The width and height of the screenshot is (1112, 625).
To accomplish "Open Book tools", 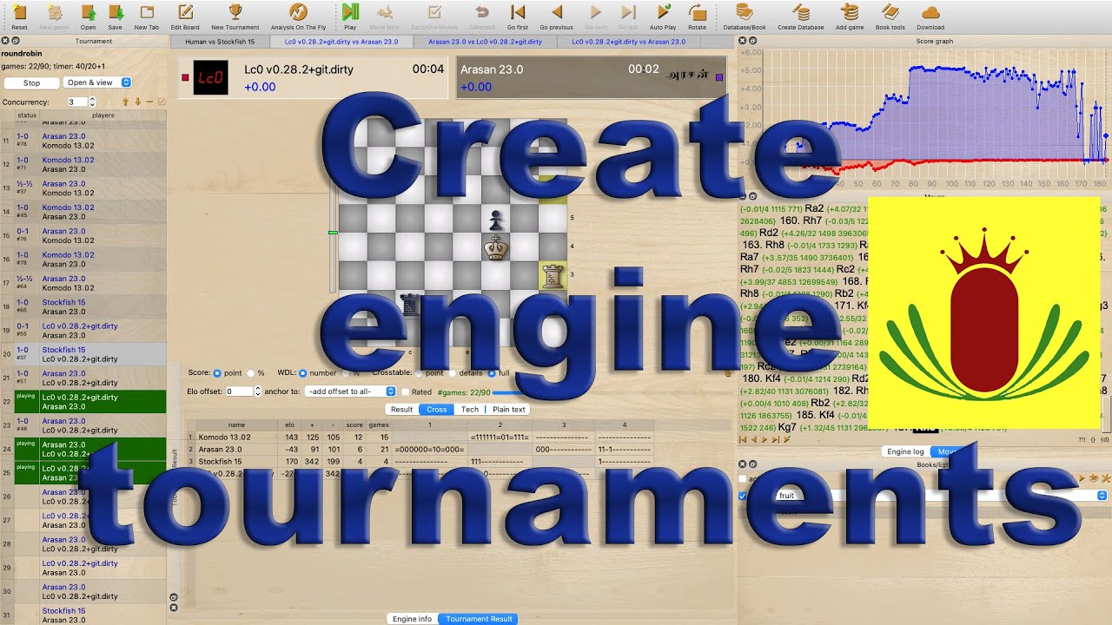I will [x=890, y=12].
